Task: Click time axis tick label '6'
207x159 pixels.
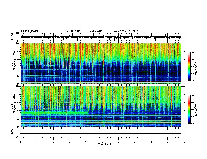Action: coord(119,142)
